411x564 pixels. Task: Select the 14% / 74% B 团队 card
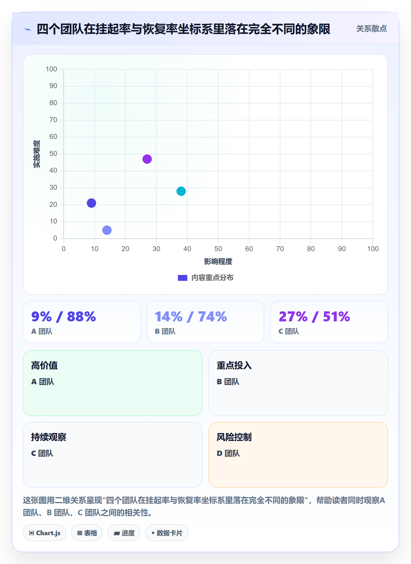[206, 322]
